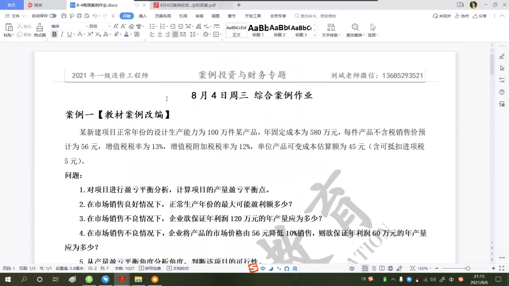Image resolution: width=509 pixels, height=286 pixels.
Task: Expand the font color dropdown arrow
Action: pos(130,34)
